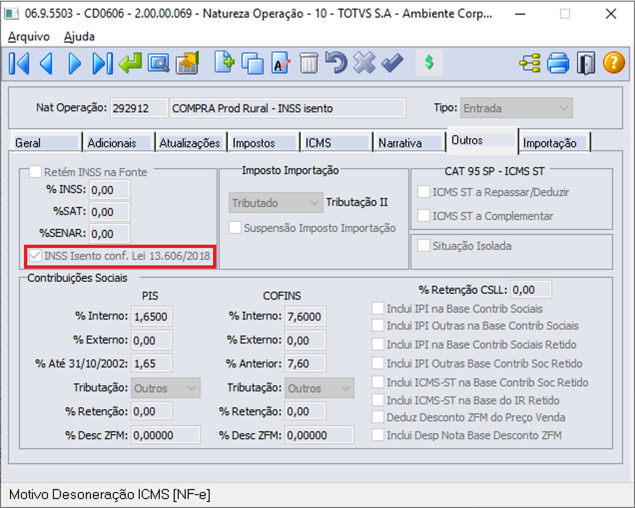Open the Arquivo menu
The height and width of the screenshot is (508, 635).
pyautogui.click(x=29, y=37)
